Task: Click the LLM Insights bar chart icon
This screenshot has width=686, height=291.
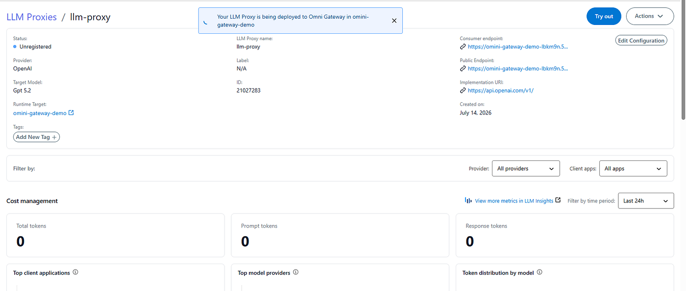Action: pyautogui.click(x=468, y=201)
